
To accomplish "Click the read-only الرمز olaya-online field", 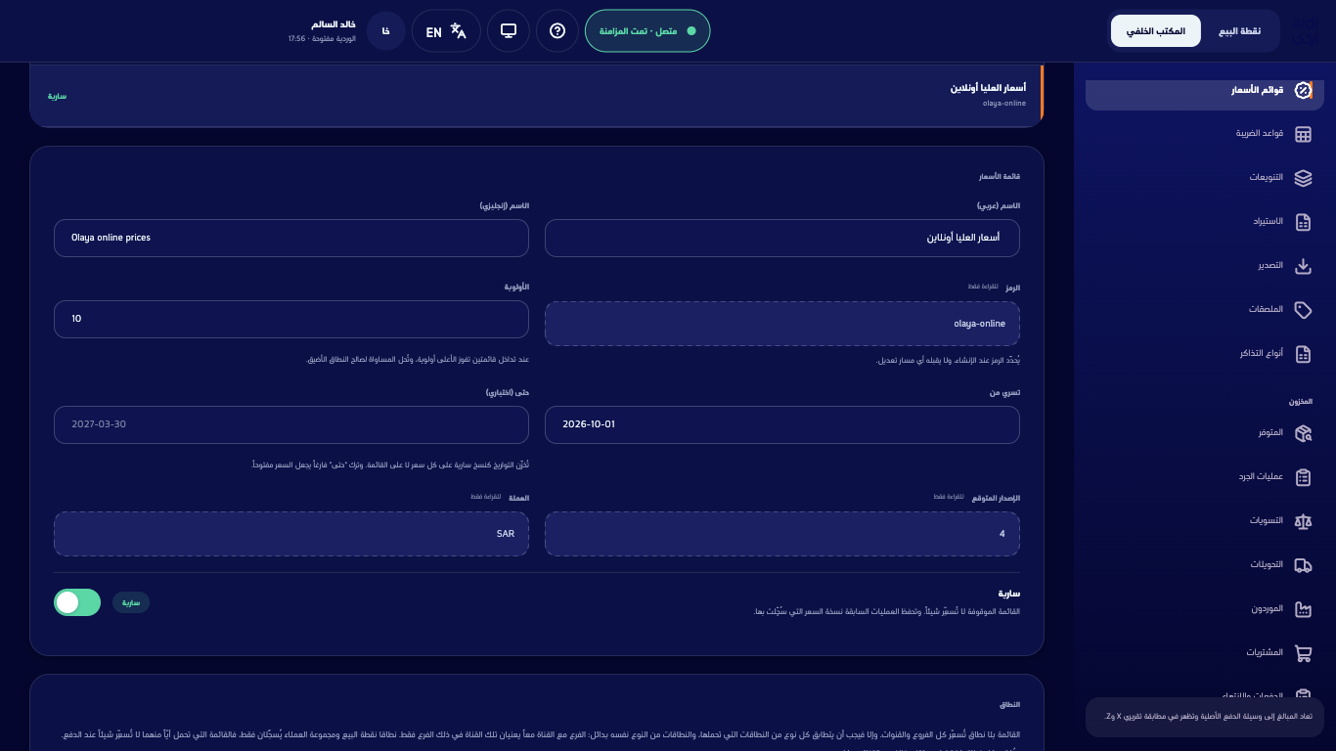I will click(782, 324).
